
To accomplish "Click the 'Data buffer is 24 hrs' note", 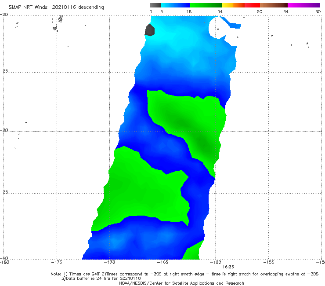I will pos(101,279).
